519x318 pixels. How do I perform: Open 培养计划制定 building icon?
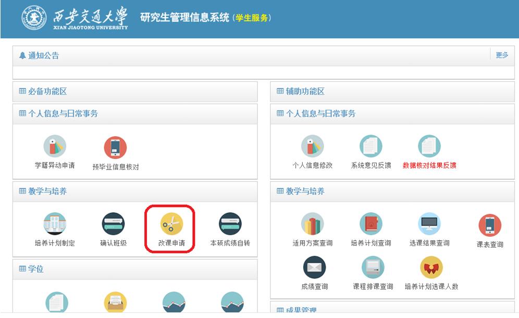(x=55, y=224)
